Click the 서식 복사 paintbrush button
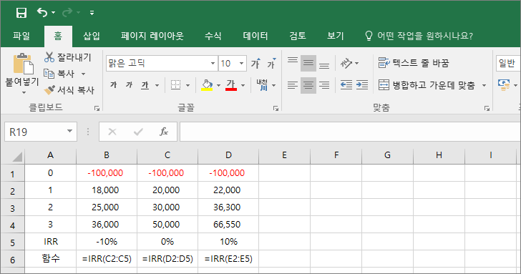 click(69, 89)
